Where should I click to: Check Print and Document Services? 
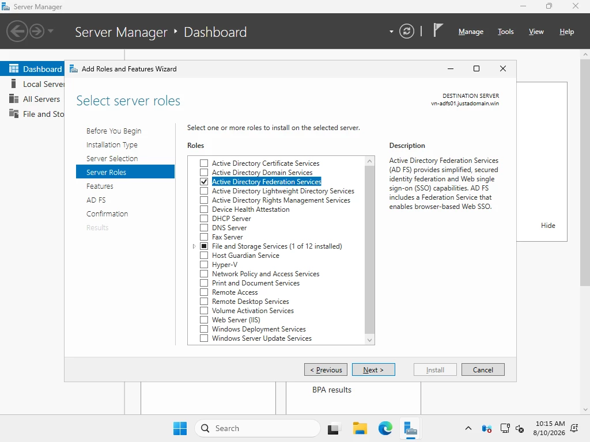204,283
